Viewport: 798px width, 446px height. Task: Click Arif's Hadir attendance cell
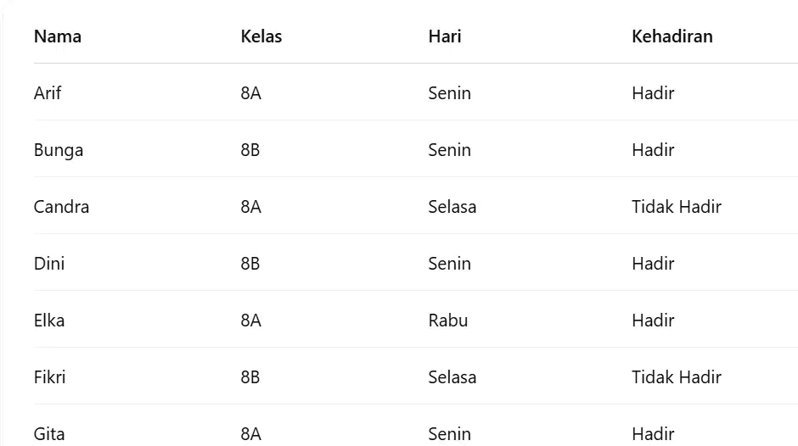pyautogui.click(x=654, y=93)
